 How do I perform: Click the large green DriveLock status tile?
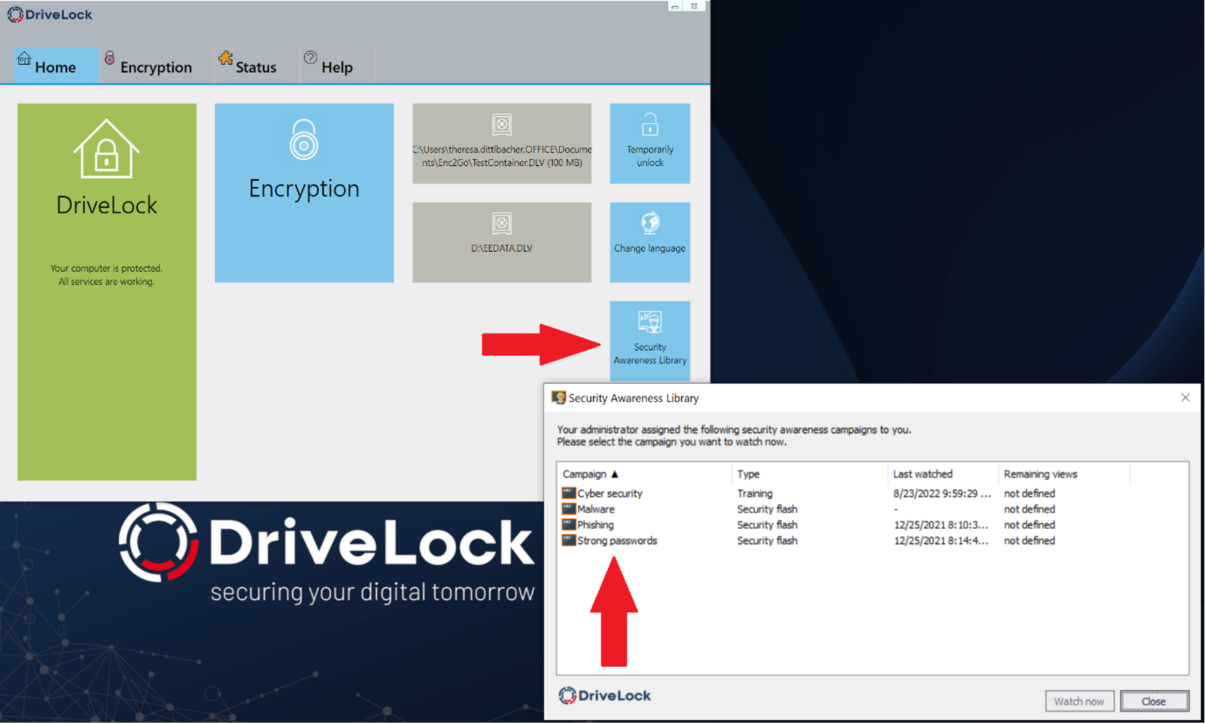107,291
